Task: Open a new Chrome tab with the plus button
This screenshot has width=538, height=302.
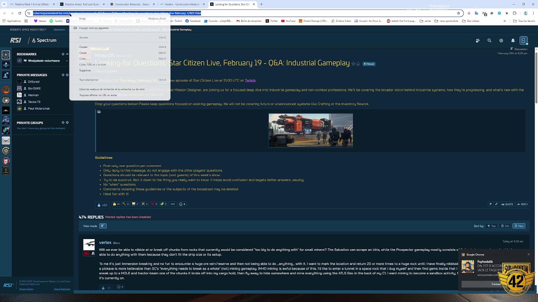Action: pos(261,4)
